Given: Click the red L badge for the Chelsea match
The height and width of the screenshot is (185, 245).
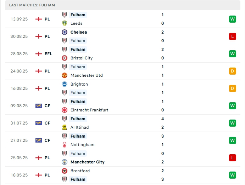Looking at the screenshot, I should pos(233,36).
